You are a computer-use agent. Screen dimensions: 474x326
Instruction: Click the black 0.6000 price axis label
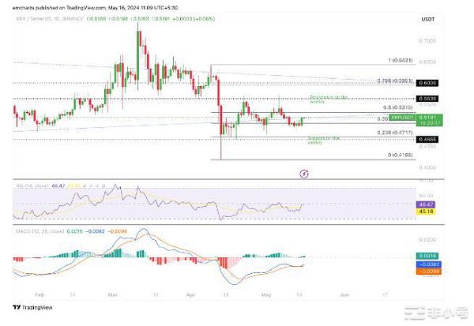click(427, 83)
